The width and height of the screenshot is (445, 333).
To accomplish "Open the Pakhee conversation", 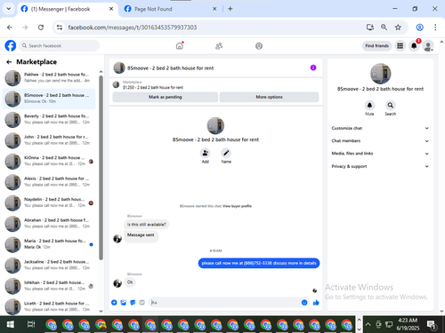I will point(49,78).
